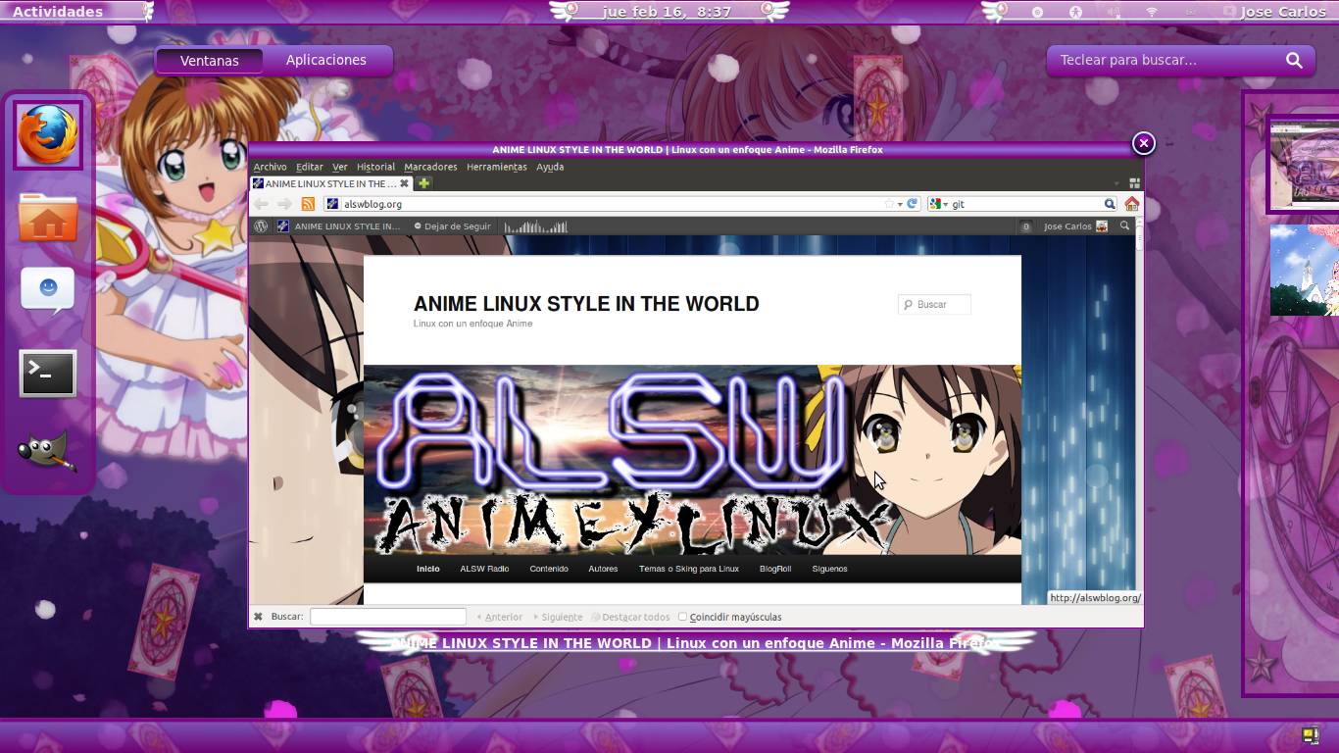Open the ALSW Radio nav link
The height and width of the screenshot is (753, 1339).
pos(484,569)
